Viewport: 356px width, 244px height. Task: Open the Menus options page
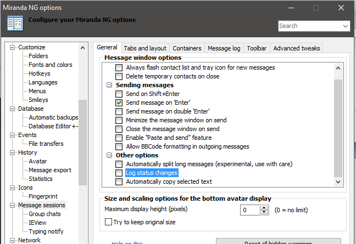click(x=37, y=91)
